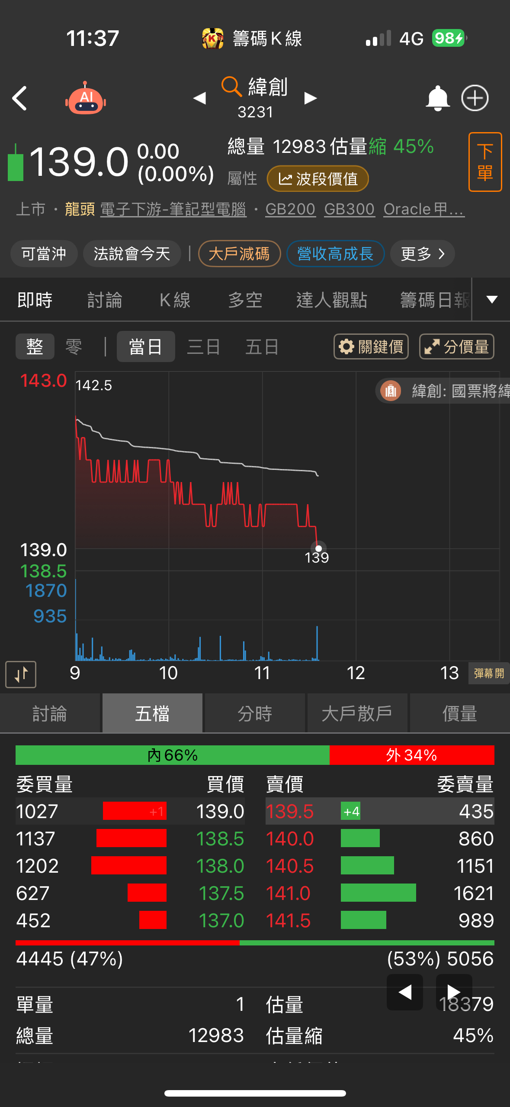Tap the red 外34% bar segment
The width and height of the screenshot is (510, 1107).
412,755
